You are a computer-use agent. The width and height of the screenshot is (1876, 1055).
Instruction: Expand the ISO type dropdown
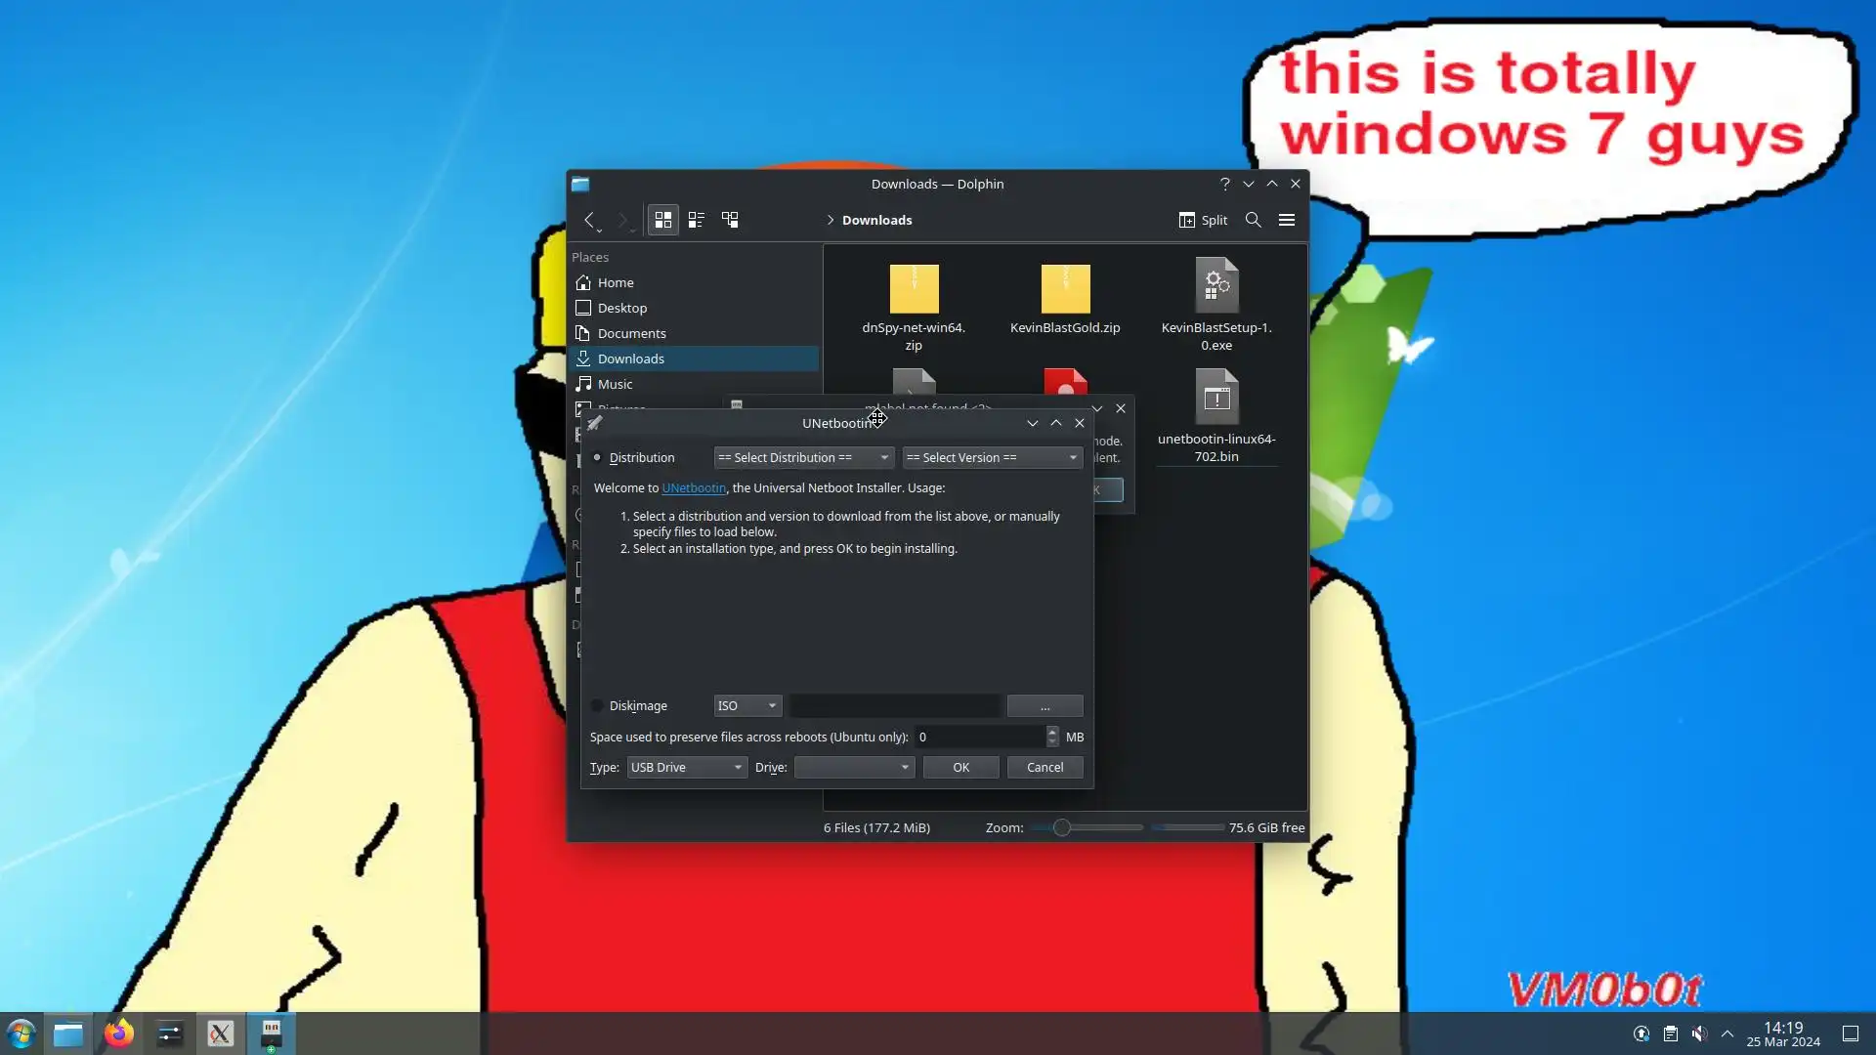click(x=747, y=705)
